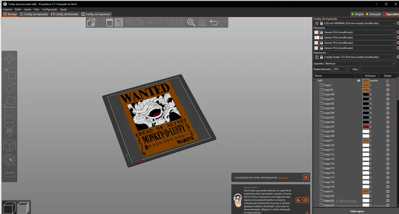
Task: Click the Copy icon in top toolbar
Action: pos(130,23)
